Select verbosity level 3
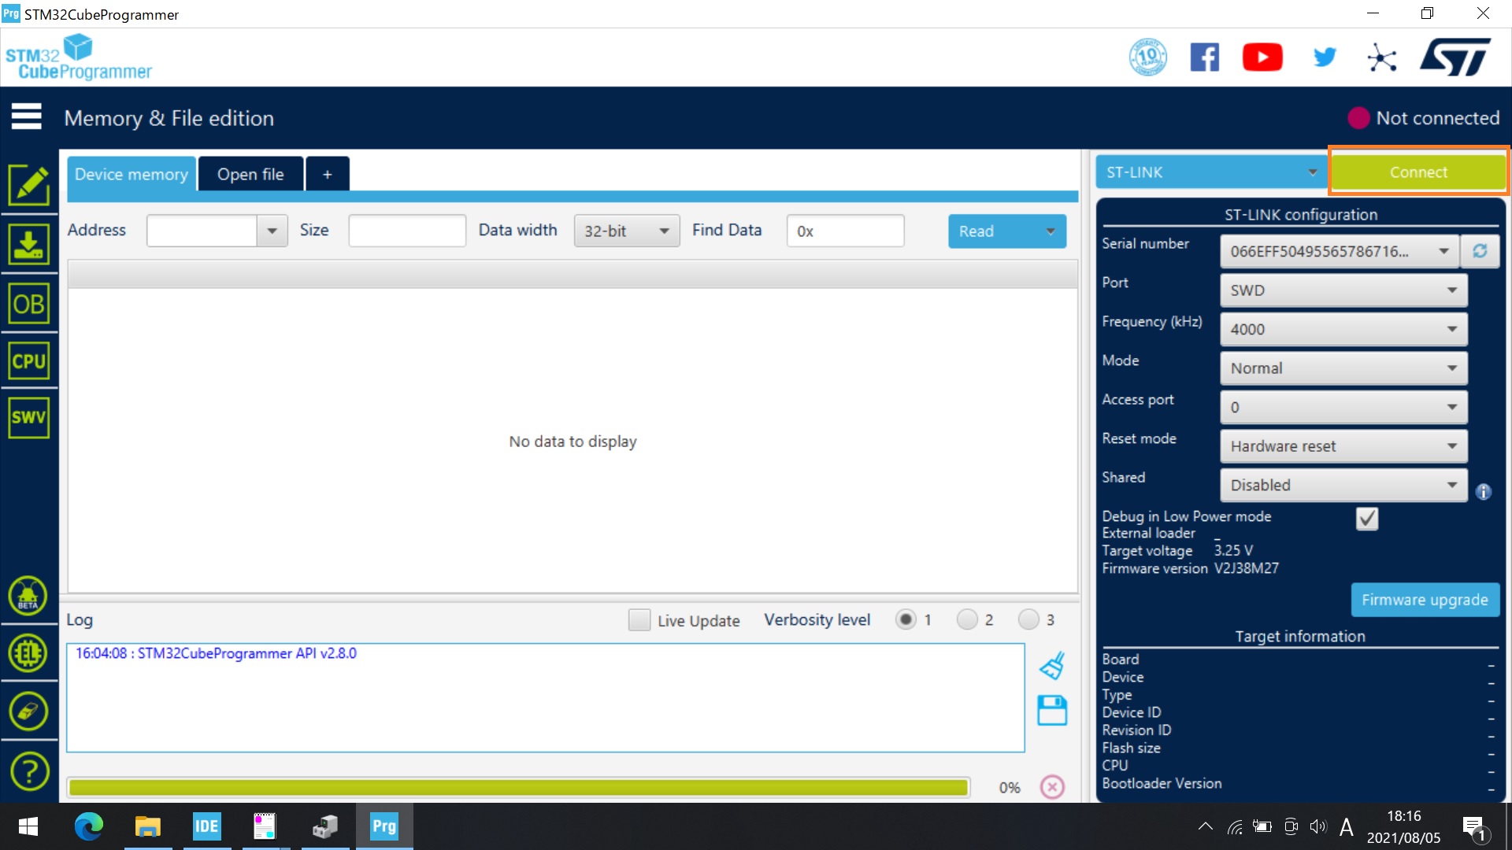The width and height of the screenshot is (1512, 850). (1028, 620)
